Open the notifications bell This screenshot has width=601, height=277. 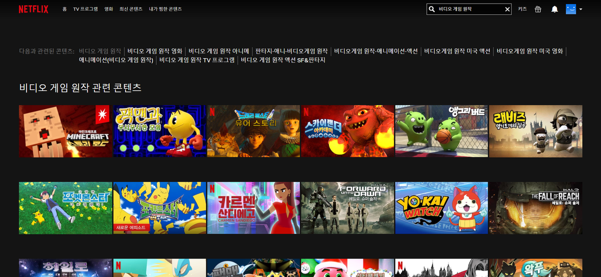554,9
